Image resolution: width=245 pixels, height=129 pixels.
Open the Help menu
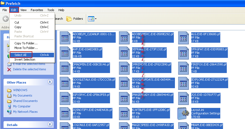(x=61, y=10)
